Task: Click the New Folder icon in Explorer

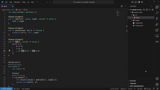Action: pyautogui.click(x=147, y=10)
